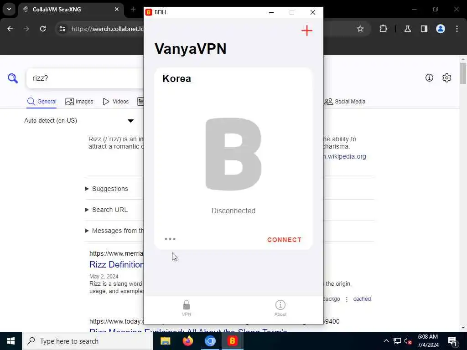Expand the Search URL section
467x350 pixels.
click(x=106, y=210)
